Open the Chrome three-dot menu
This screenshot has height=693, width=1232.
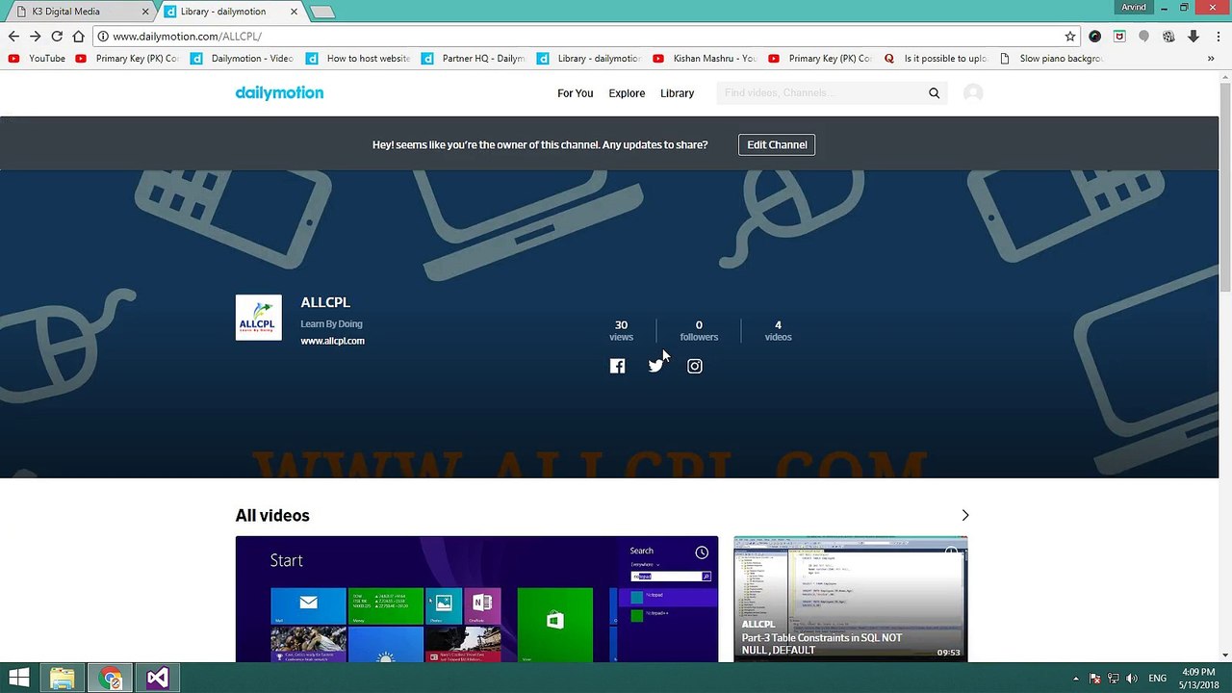point(1219,37)
